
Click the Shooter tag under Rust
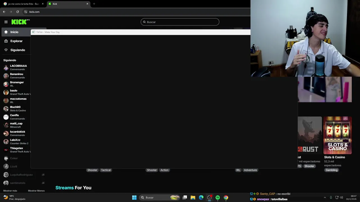(x=309, y=166)
